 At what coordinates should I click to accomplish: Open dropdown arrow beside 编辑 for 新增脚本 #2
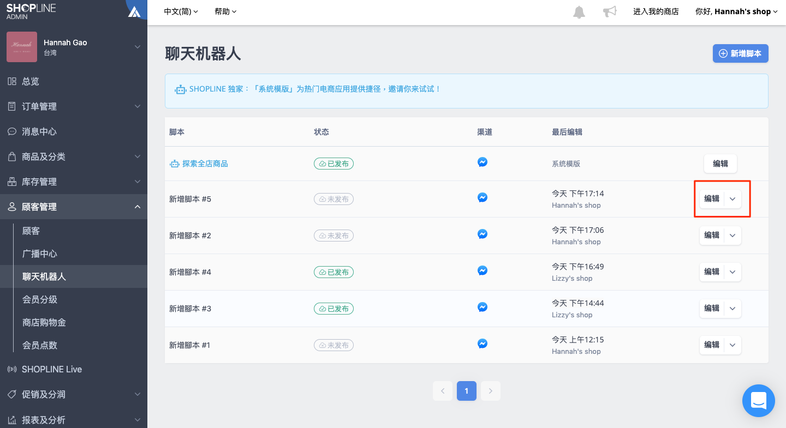coord(733,236)
